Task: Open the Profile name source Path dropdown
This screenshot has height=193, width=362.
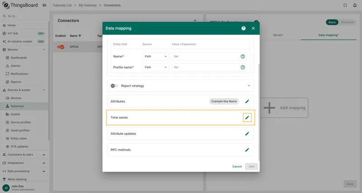Action: click(156, 67)
